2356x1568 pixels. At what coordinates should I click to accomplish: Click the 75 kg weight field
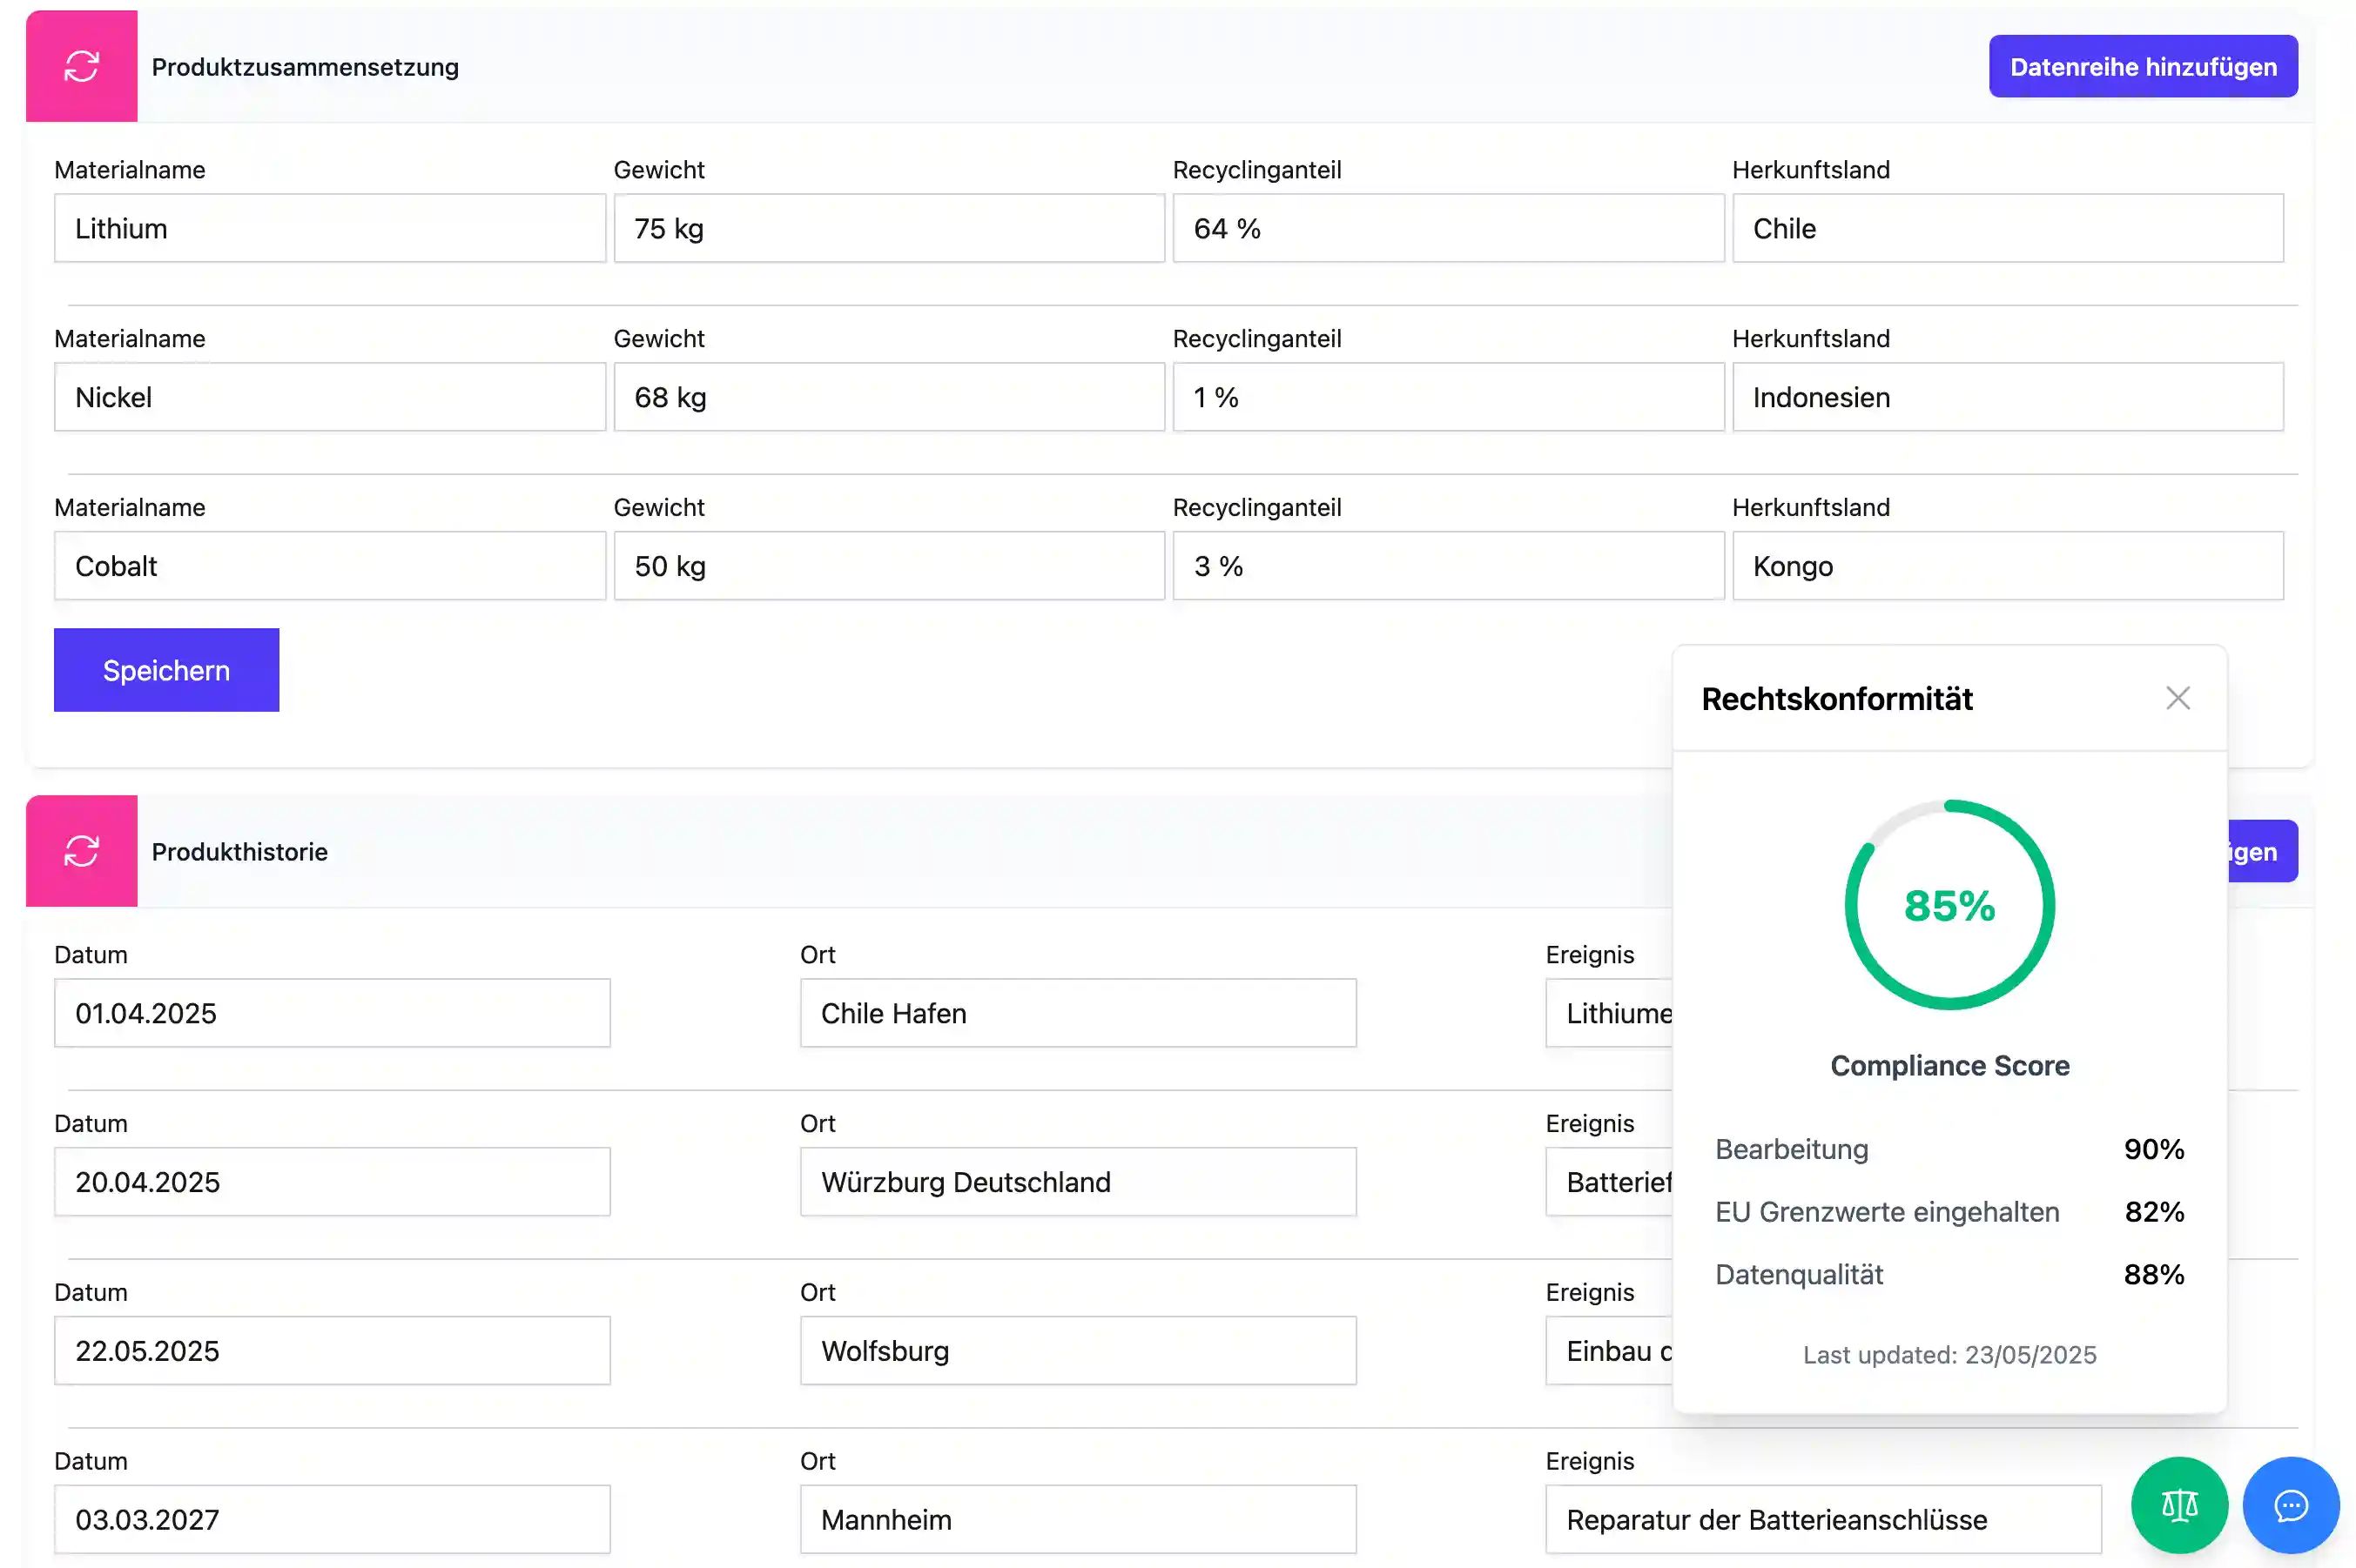pos(888,229)
